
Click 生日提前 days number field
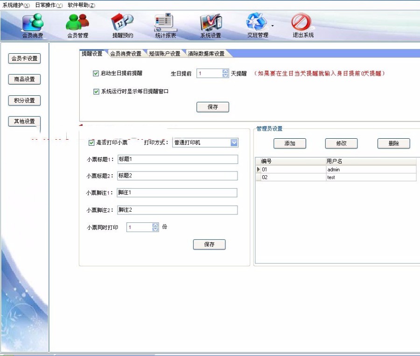pyautogui.click(x=210, y=73)
